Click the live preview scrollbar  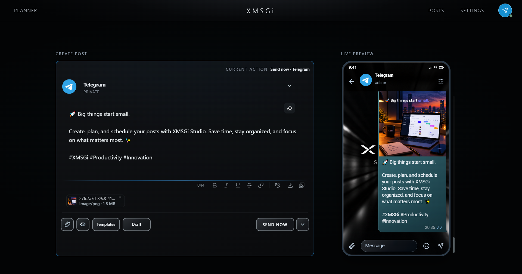pos(453,245)
